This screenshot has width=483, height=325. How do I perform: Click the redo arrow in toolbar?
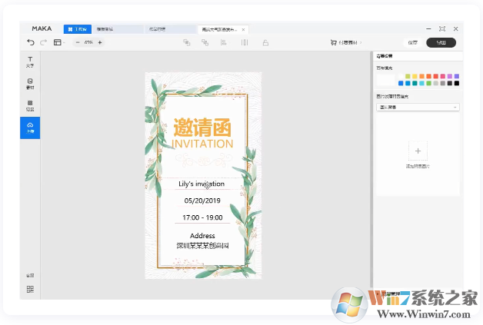(43, 42)
